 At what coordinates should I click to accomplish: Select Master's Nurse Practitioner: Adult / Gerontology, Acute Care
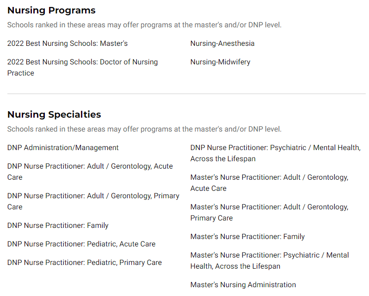[269, 183]
